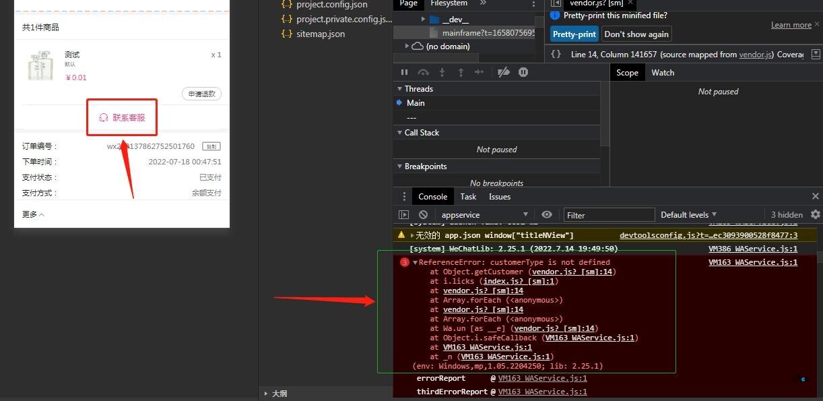Open console sidebar panel icon
Screen dimensions: 823x401
pos(403,215)
